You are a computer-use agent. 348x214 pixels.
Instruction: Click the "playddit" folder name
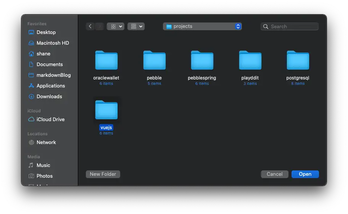coord(250,78)
